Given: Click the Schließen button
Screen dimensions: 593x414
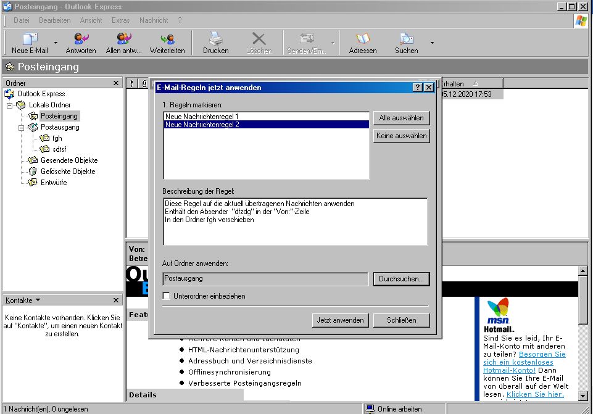Looking at the screenshot, I should (x=401, y=320).
